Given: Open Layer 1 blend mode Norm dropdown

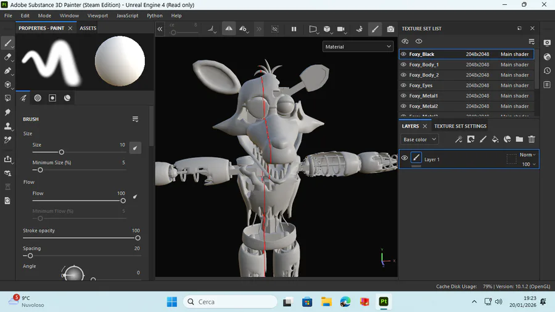Looking at the screenshot, I should (x=528, y=155).
